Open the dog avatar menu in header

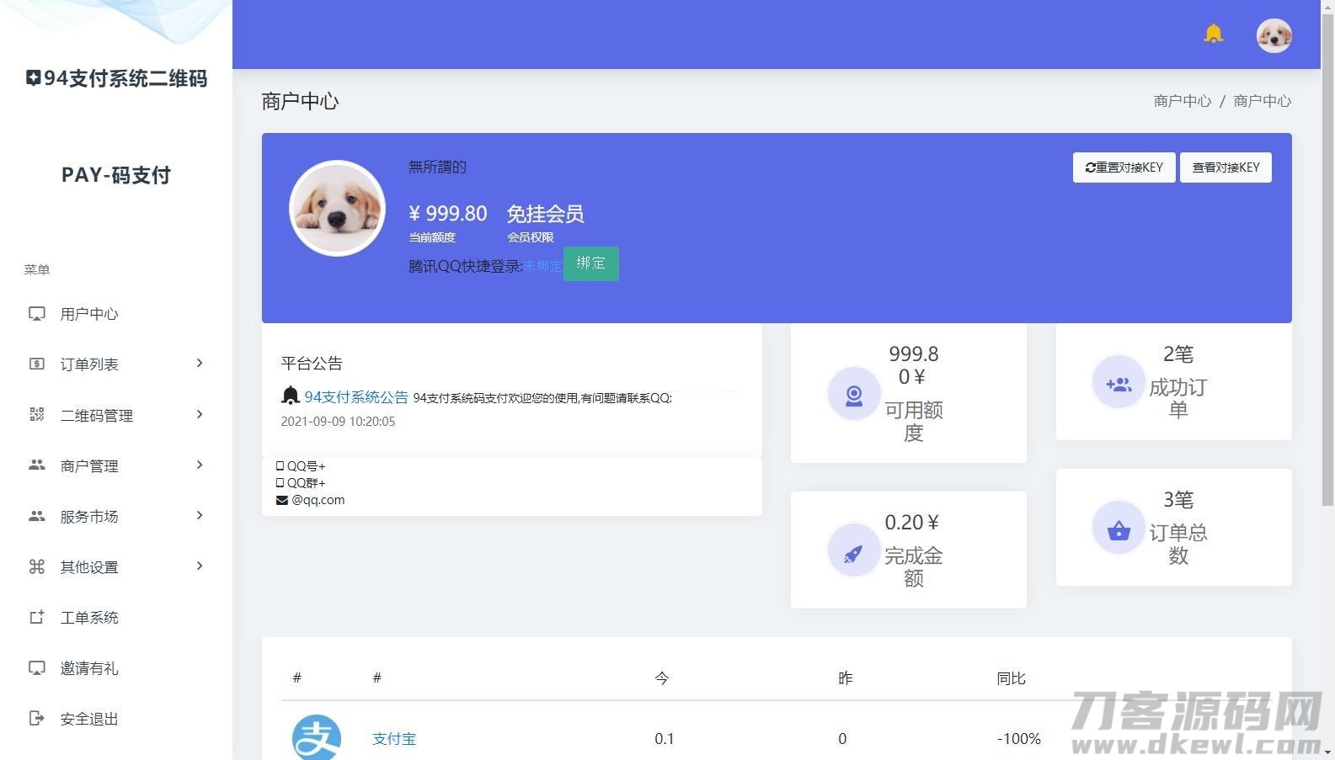[x=1274, y=35]
